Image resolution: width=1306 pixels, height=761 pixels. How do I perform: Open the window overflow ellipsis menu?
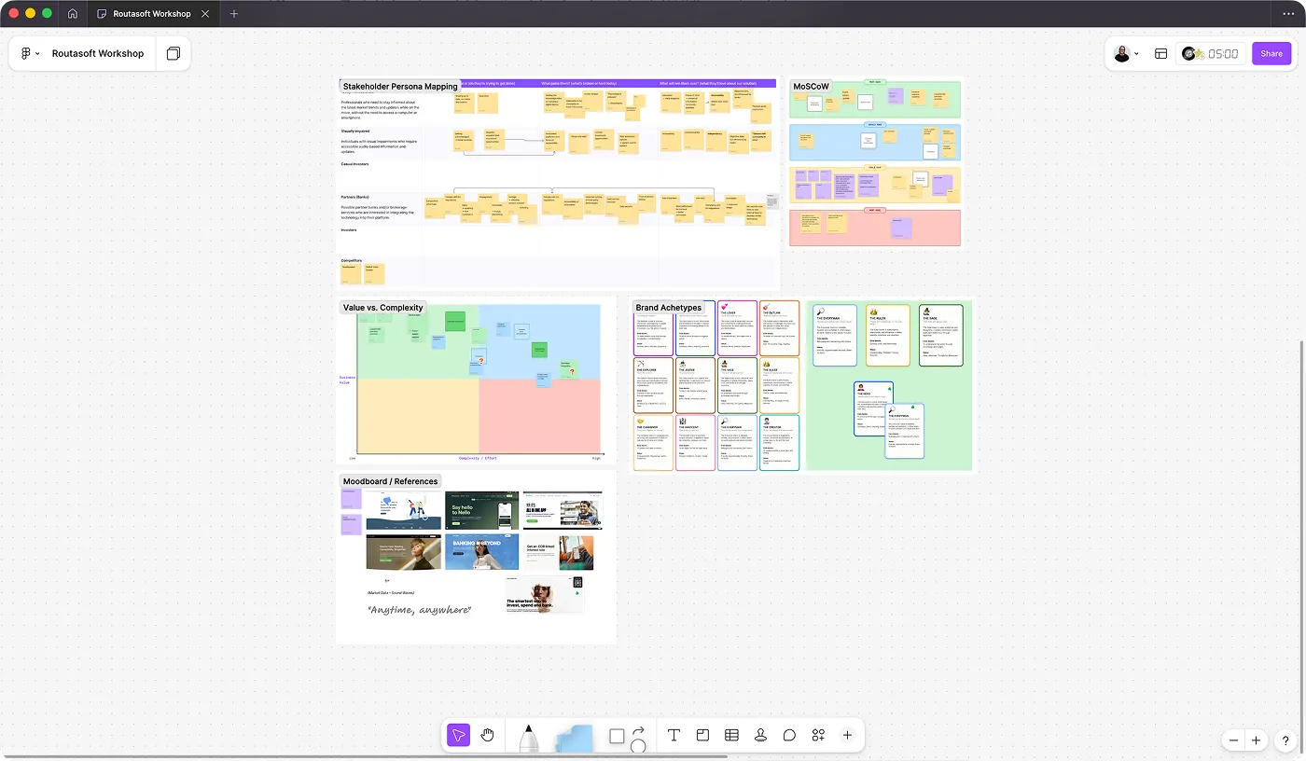(1287, 14)
